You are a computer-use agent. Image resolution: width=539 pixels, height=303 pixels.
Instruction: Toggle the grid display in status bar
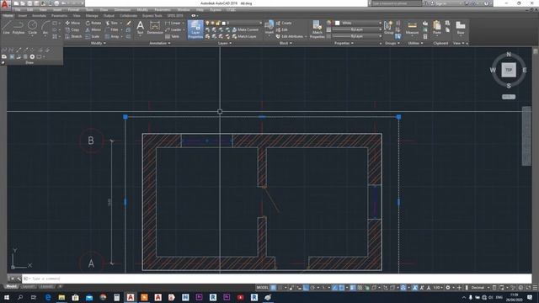click(x=273, y=288)
